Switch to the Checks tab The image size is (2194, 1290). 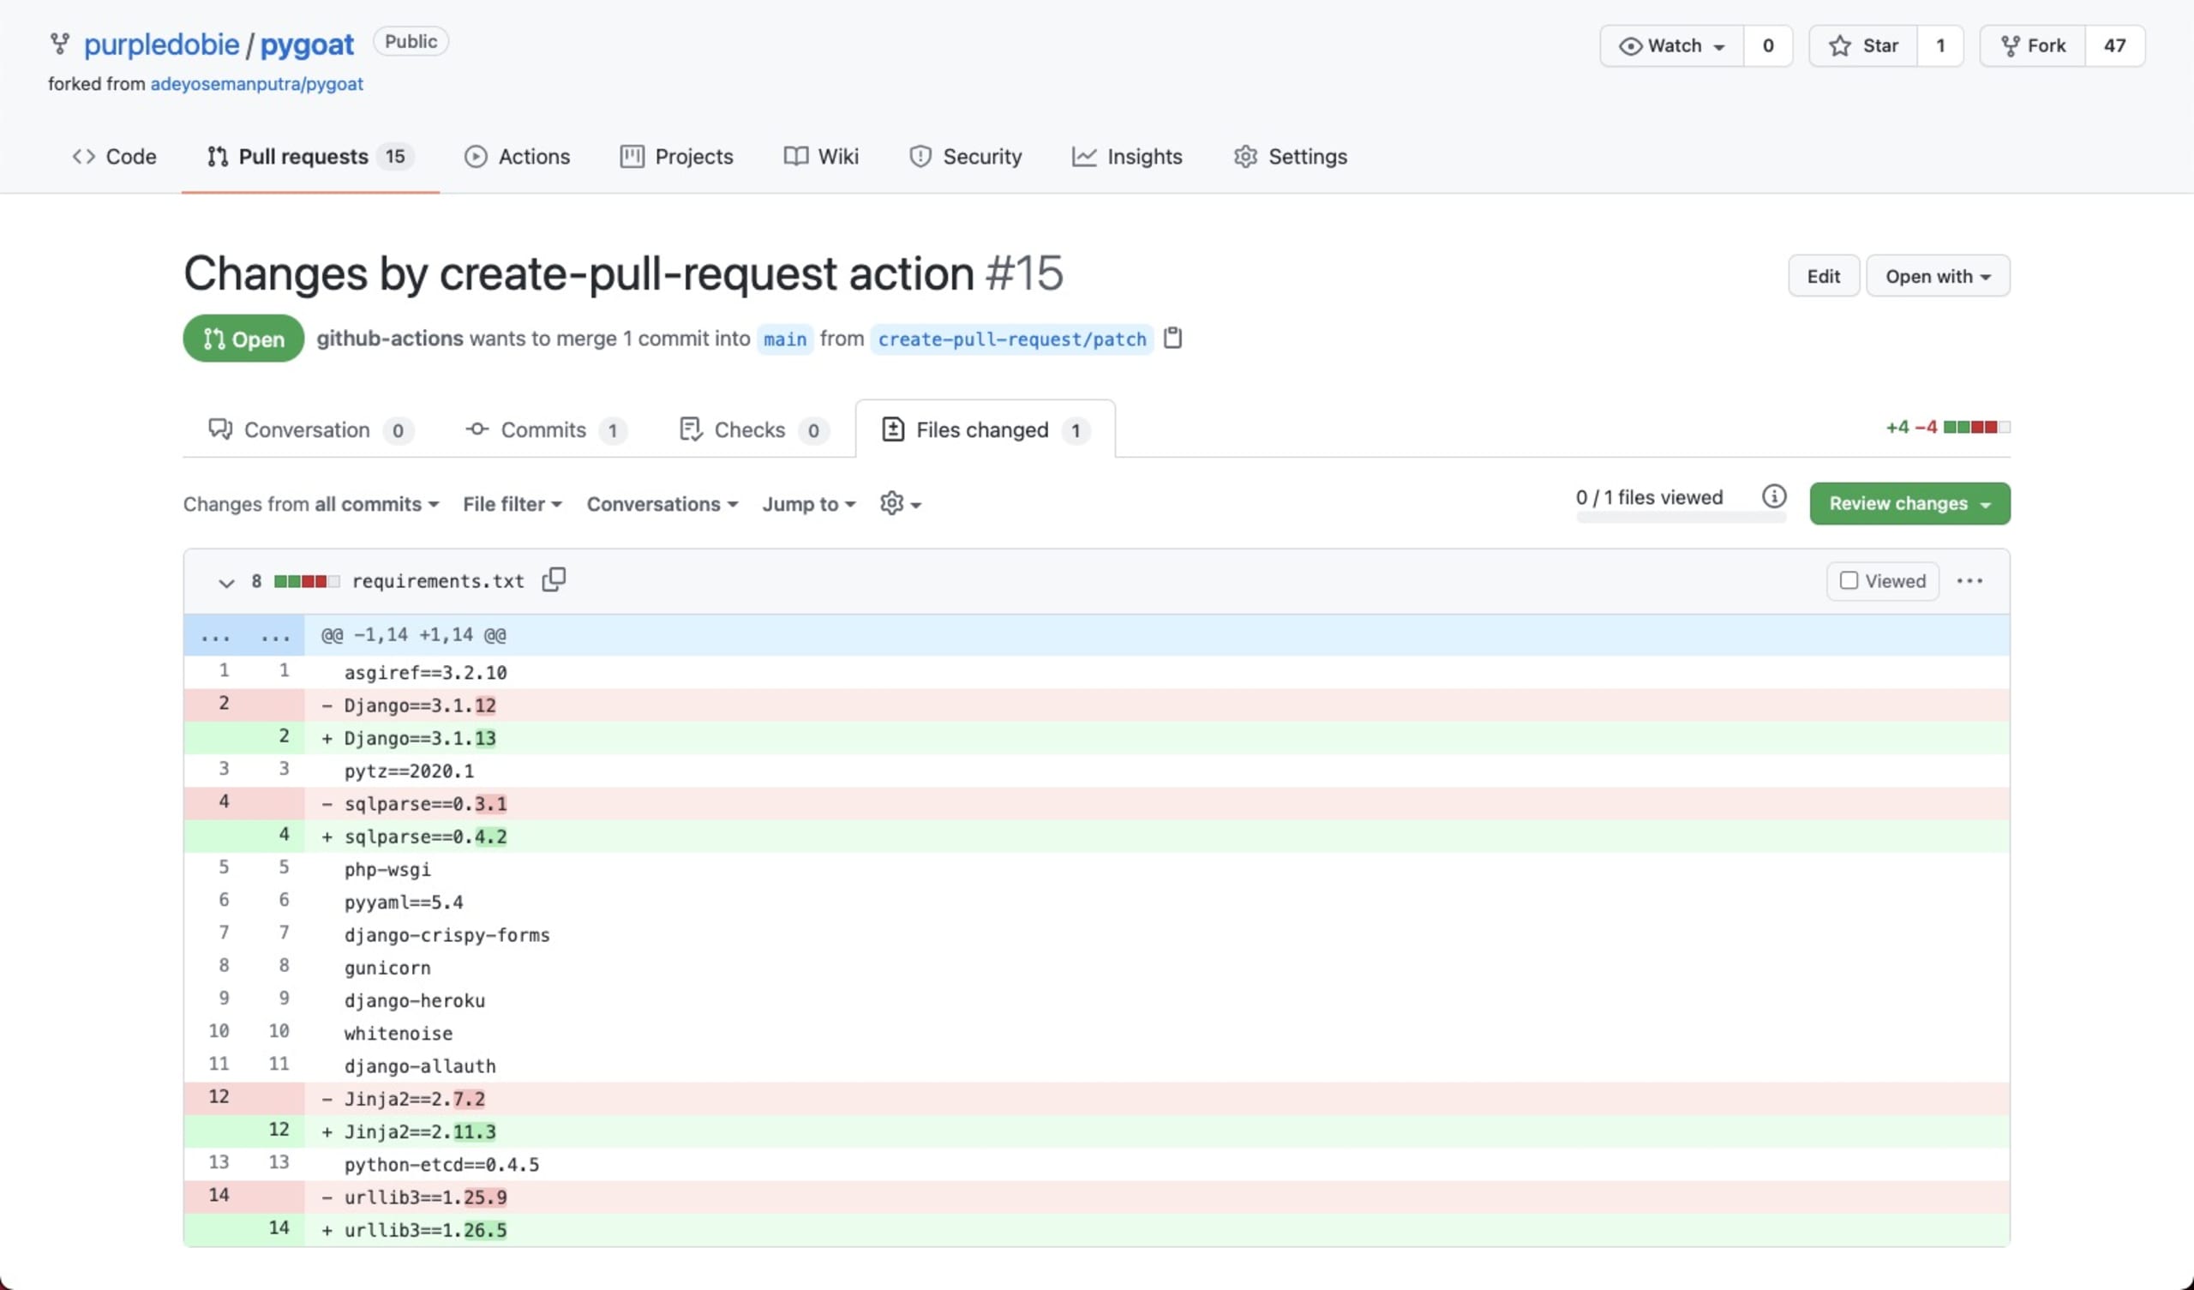click(x=754, y=429)
